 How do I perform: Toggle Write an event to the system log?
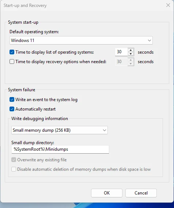pos(12,100)
